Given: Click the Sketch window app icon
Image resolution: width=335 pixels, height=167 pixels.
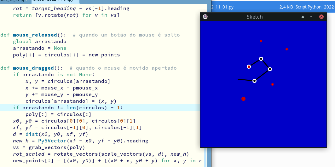Looking at the screenshot, I should pyautogui.click(x=205, y=17).
